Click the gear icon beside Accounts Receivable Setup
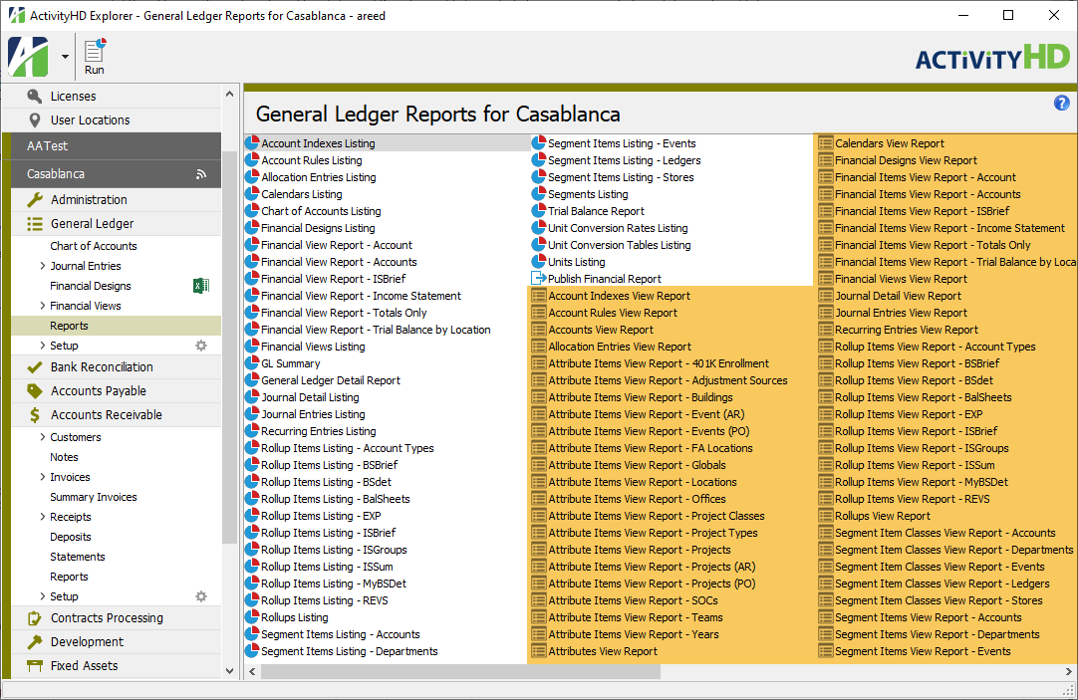The image size is (1078, 700). (200, 596)
